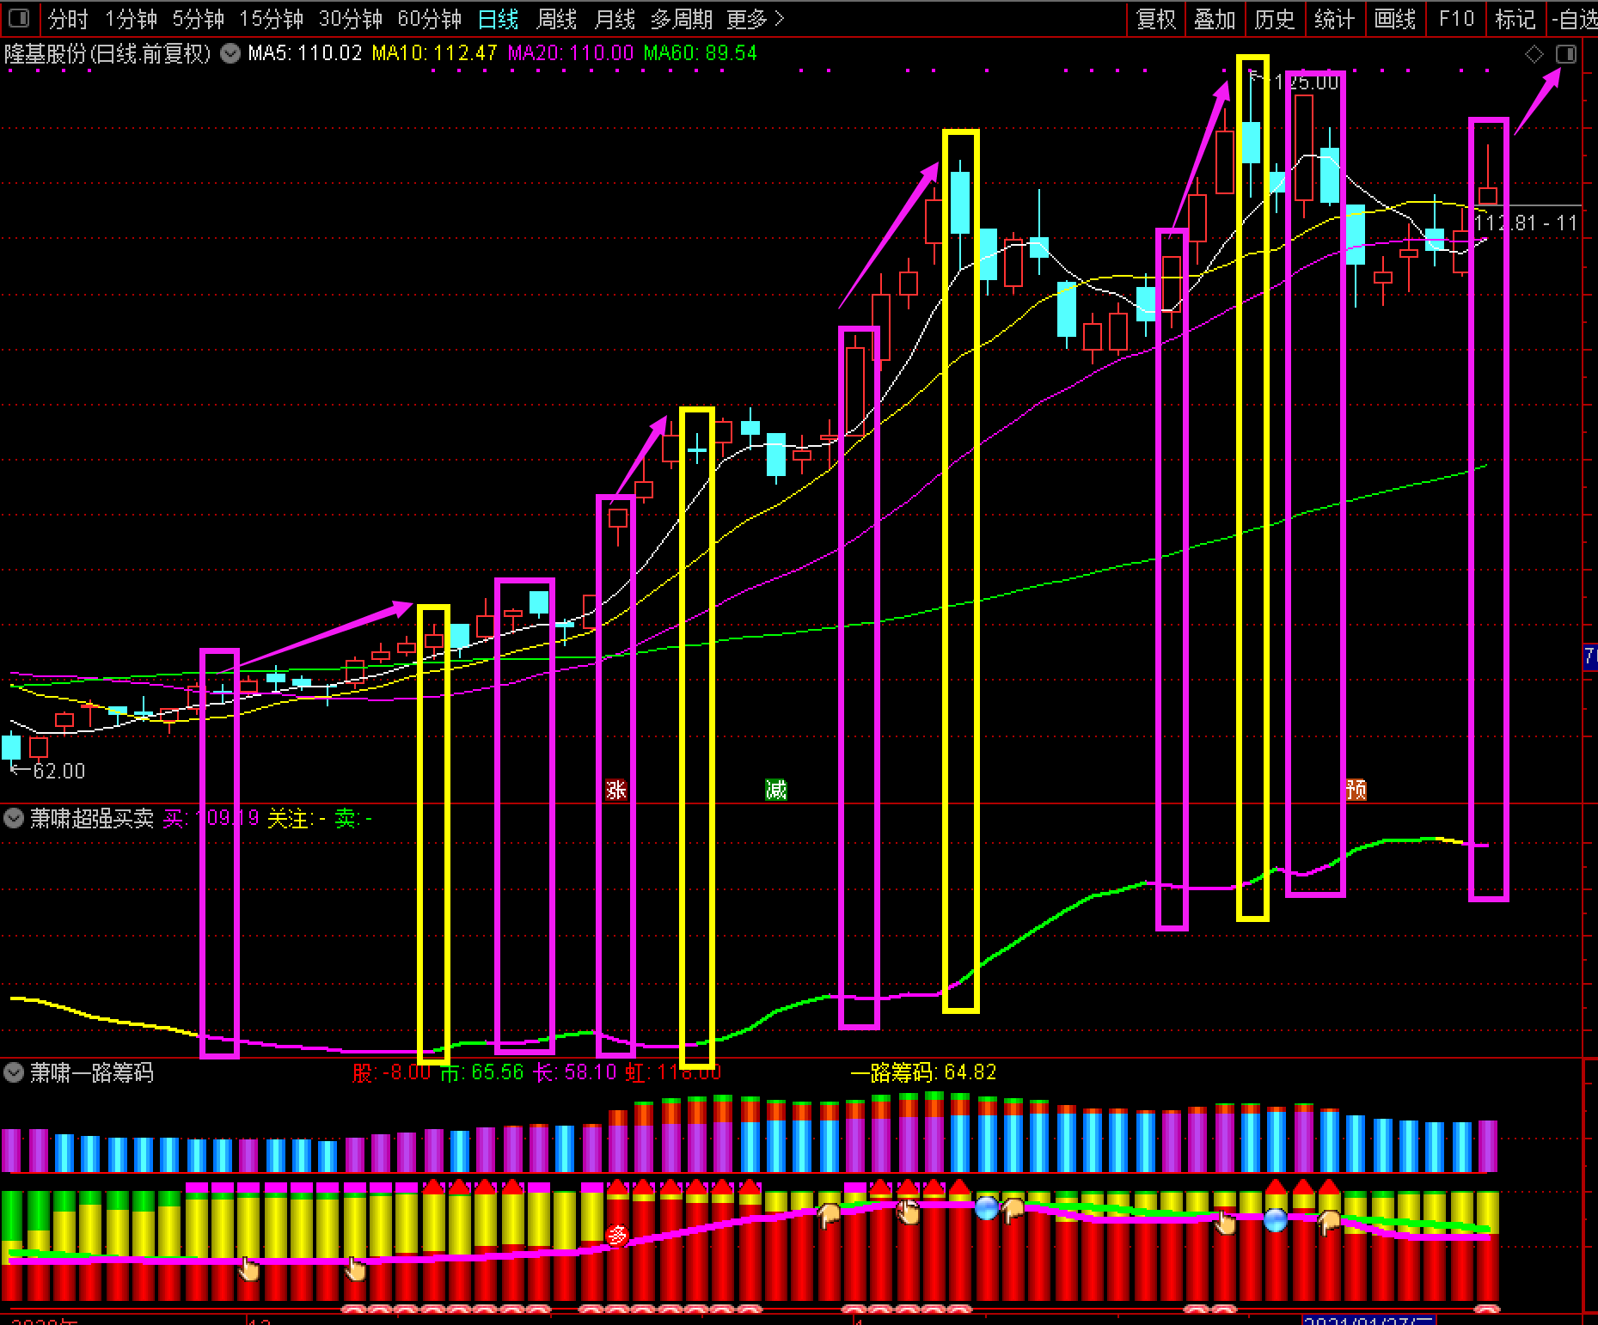Image resolution: width=1598 pixels, height=1325 pixels.
Task: Switch to the 周线 weekly period tab
Action: tap(556, 19)
